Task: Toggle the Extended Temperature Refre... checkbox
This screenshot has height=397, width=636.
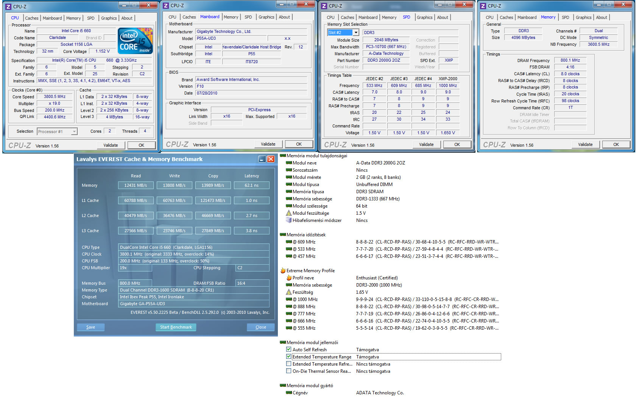Action: 289,364
